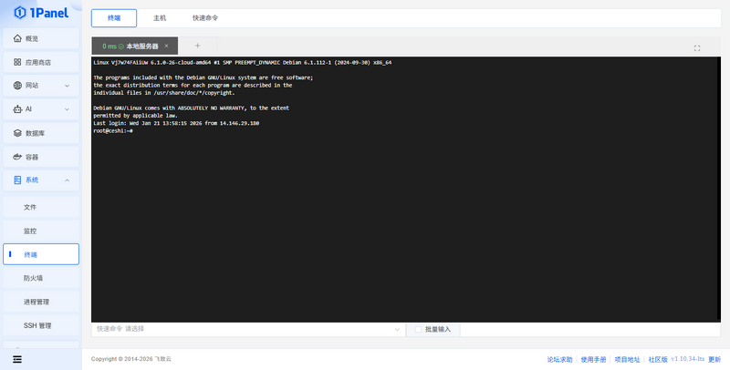Collapse the 系统 menu section
The height and width of the screenshot is (370, 730).
tap(68, 180)
